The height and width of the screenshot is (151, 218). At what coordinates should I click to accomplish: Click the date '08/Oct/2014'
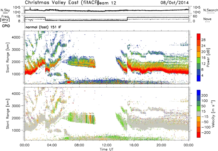point(175,2)
